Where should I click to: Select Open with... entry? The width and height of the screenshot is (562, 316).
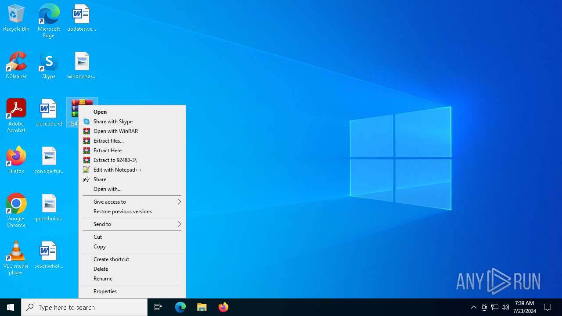[132, 189]
